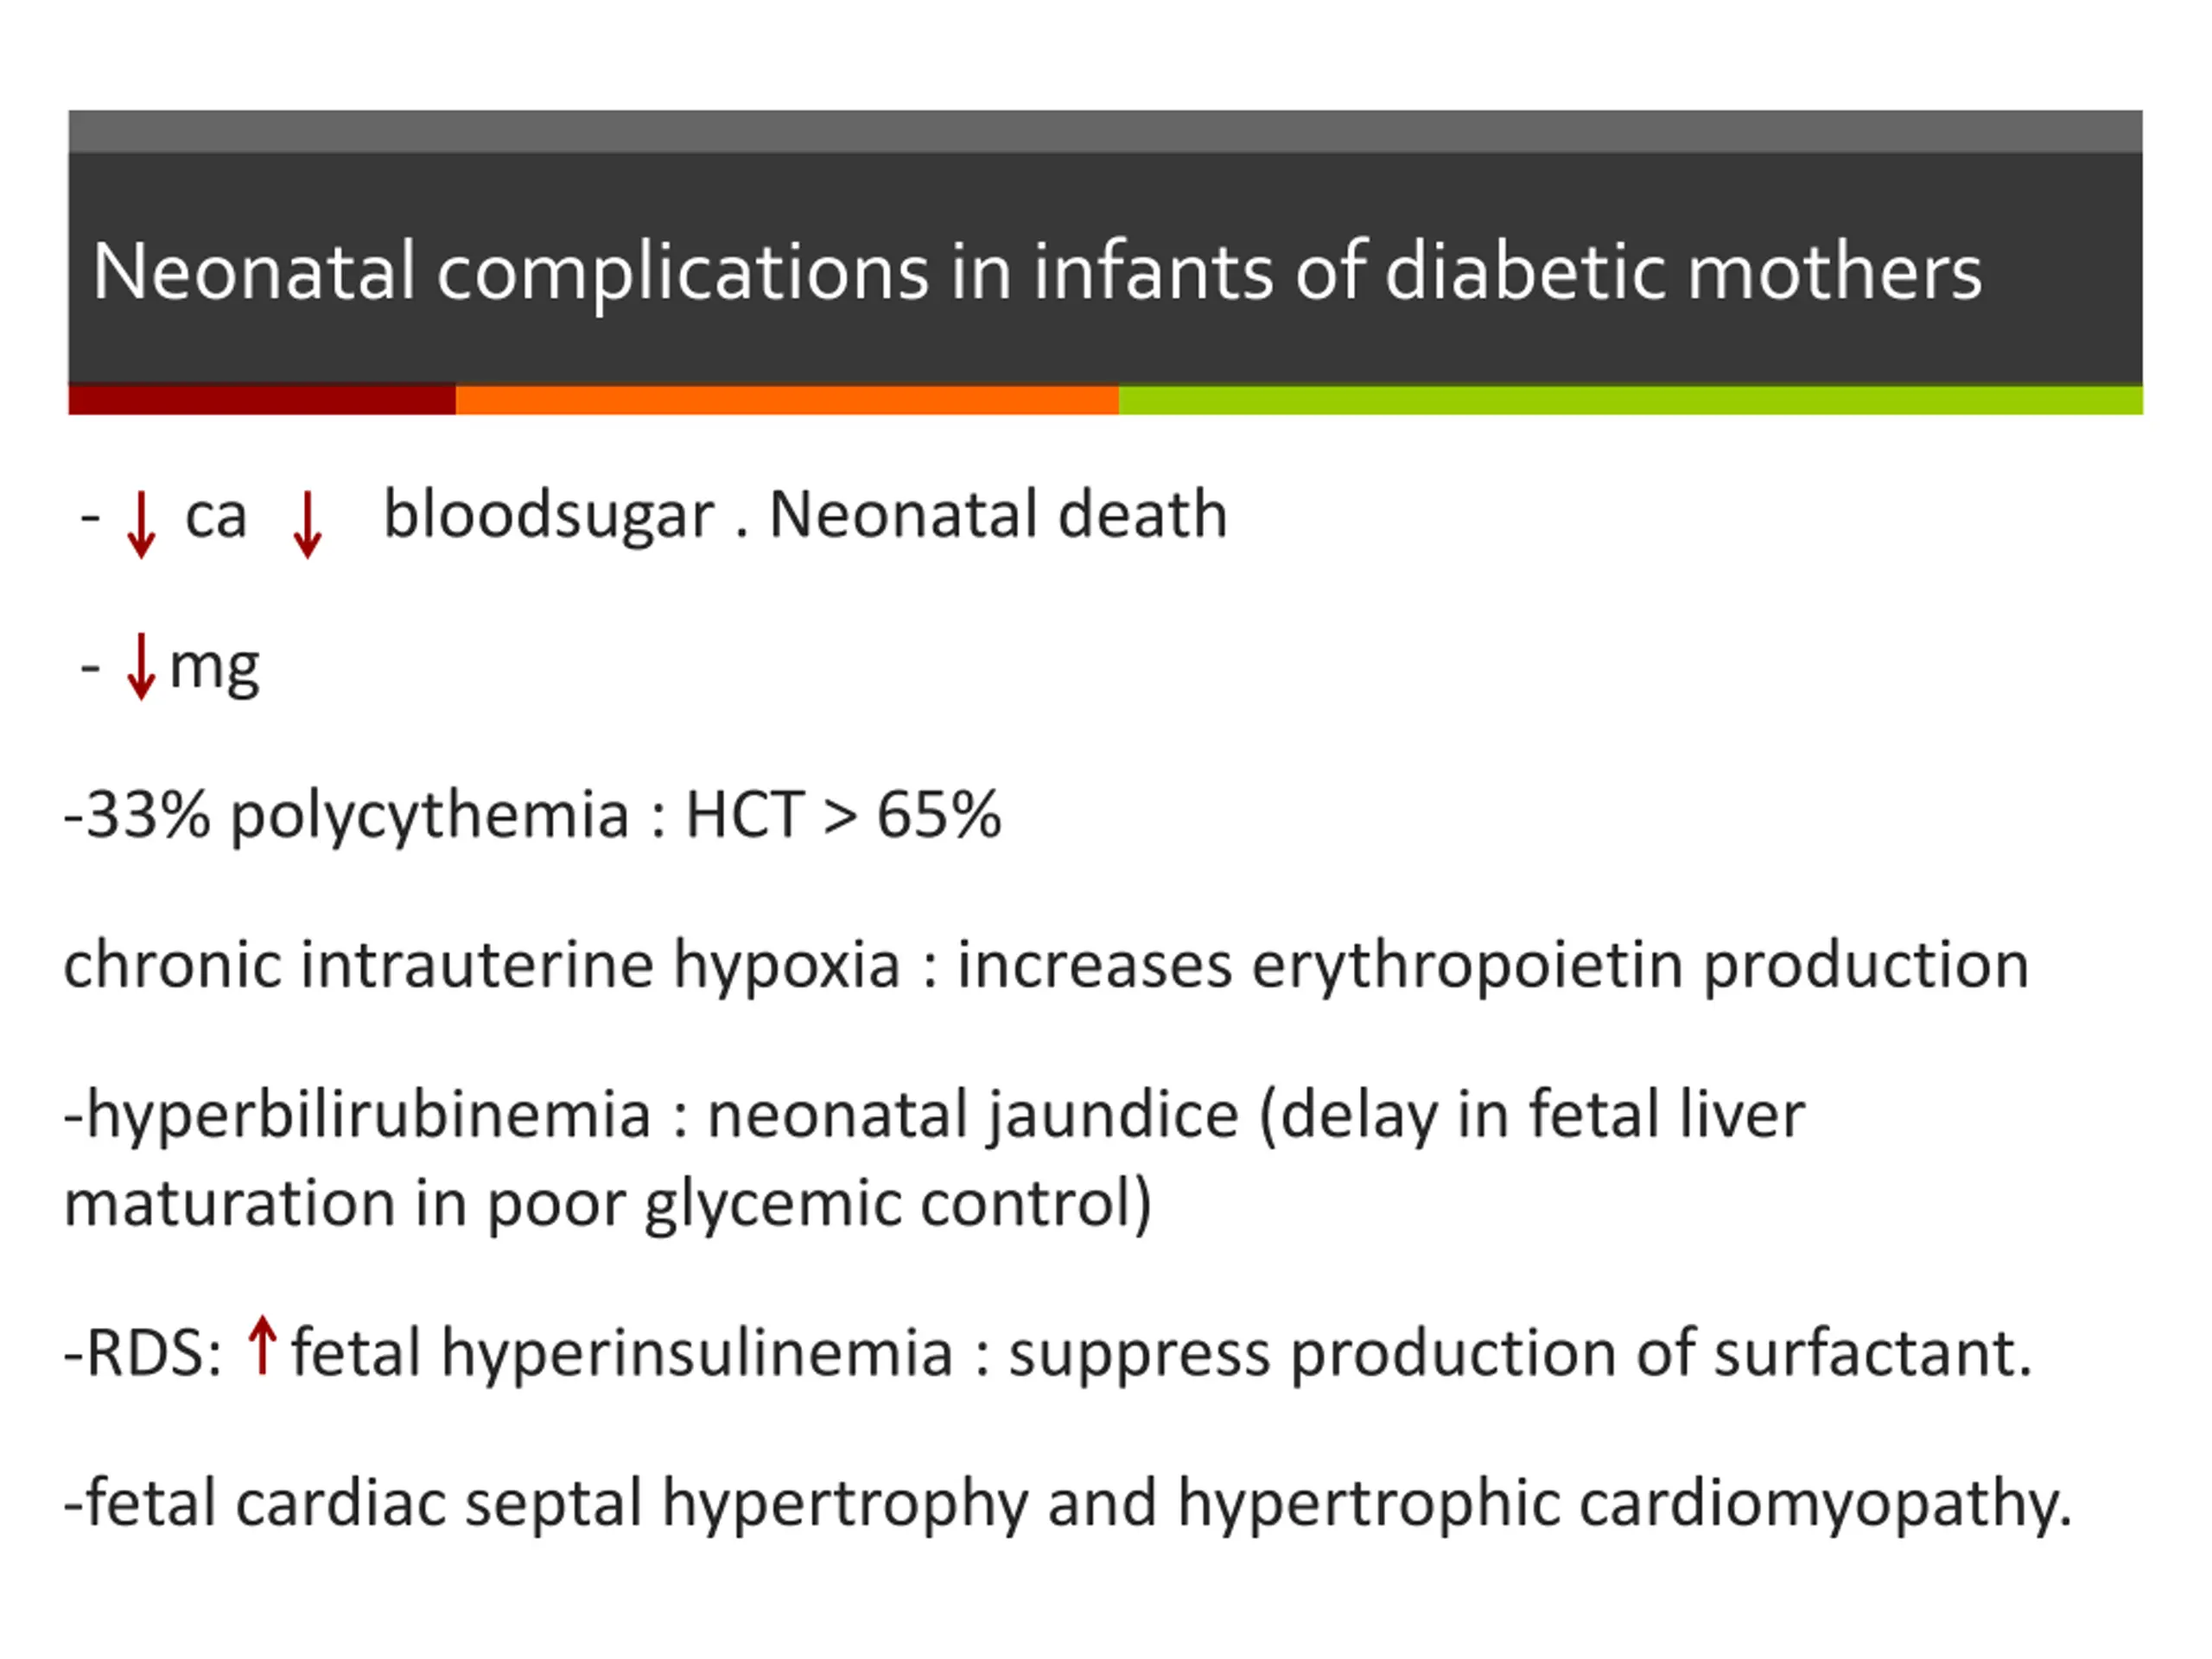The image size is (2212, 1659).
Task: Click the slide title about diabetic mothers
Action: 1037,272
